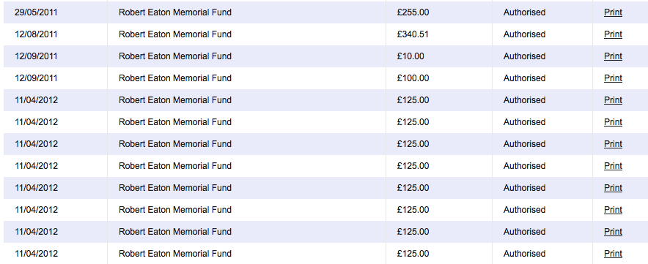The height and width of the screenshot is (264, 648).
Task: Print the £340.51 transaction dated 12/08/2011
Action: point(613,34)
